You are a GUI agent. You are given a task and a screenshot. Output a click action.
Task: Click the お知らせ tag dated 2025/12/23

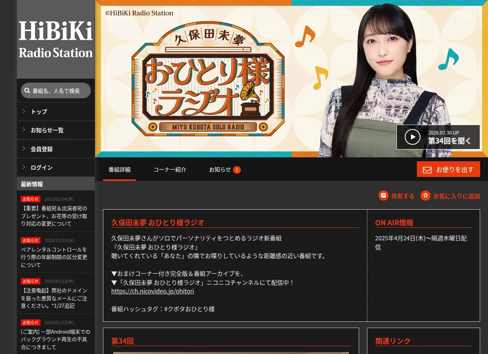[31, 240]
